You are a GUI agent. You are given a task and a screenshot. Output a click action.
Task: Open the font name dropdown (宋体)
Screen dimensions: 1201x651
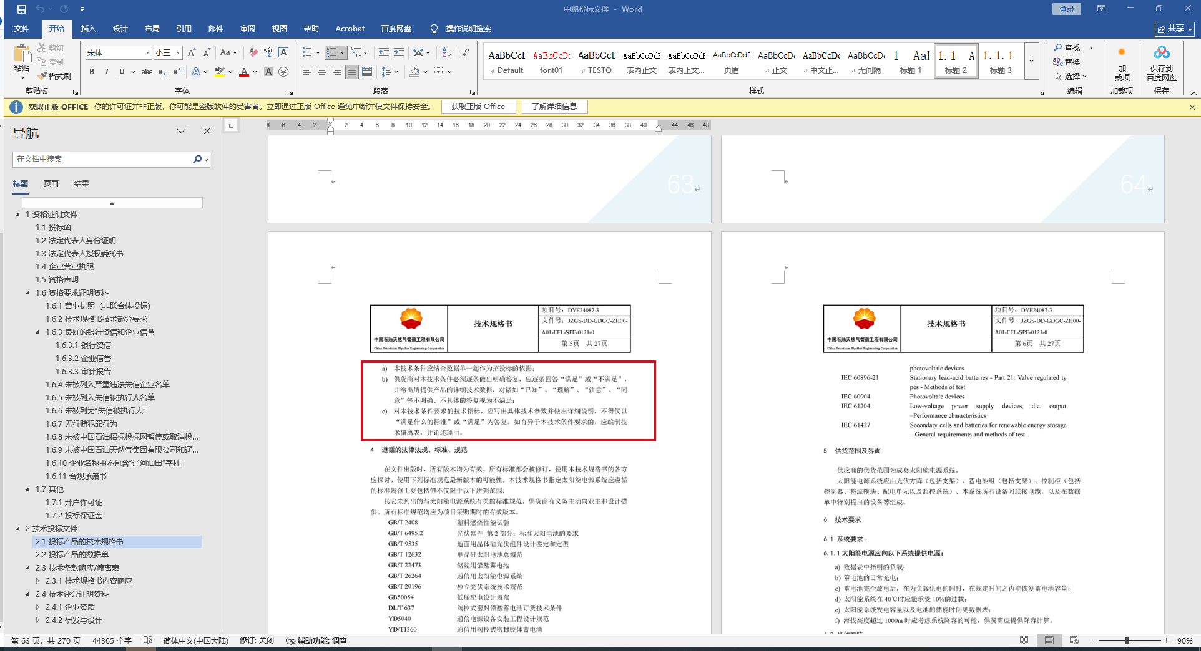[x=147, y=53]
